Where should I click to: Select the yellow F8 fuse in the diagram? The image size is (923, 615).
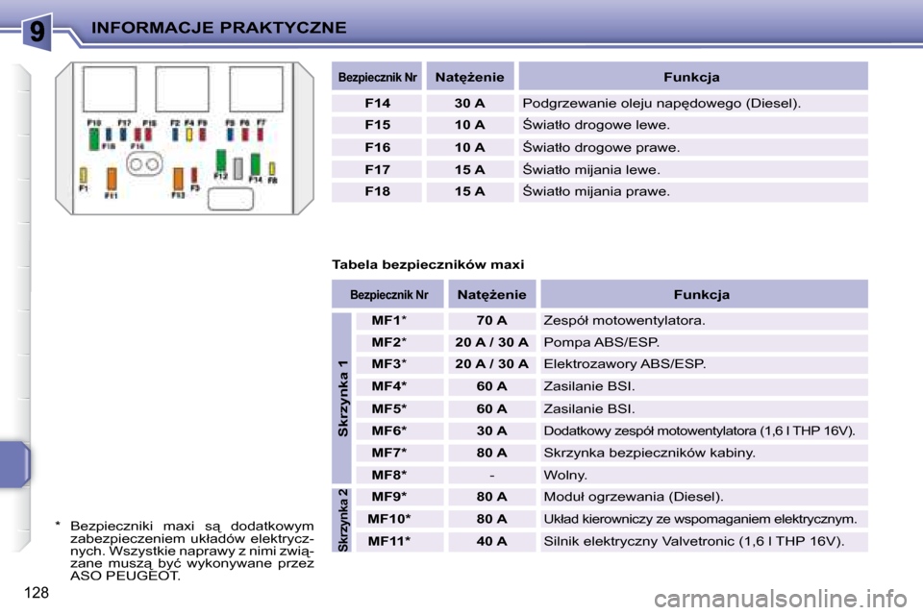coord(272,168)
